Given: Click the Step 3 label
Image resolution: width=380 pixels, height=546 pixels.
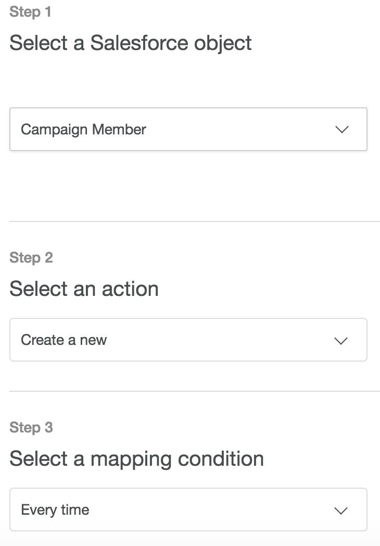Looking at the screenshot, I should coord(31,428).
